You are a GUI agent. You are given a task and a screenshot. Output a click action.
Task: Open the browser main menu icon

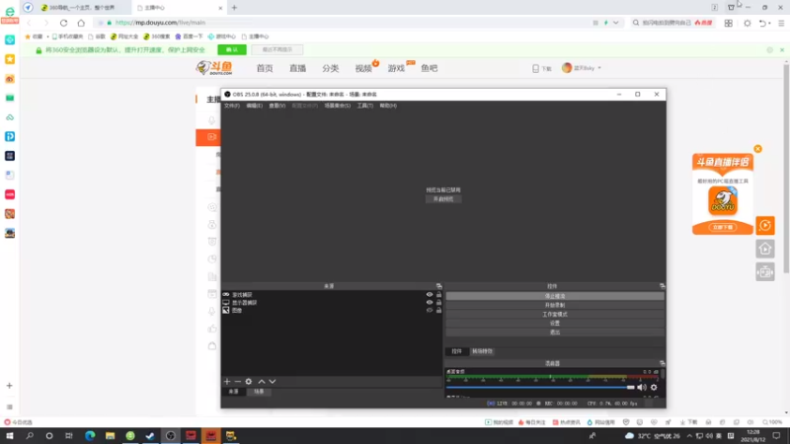(x=781, y=23)
